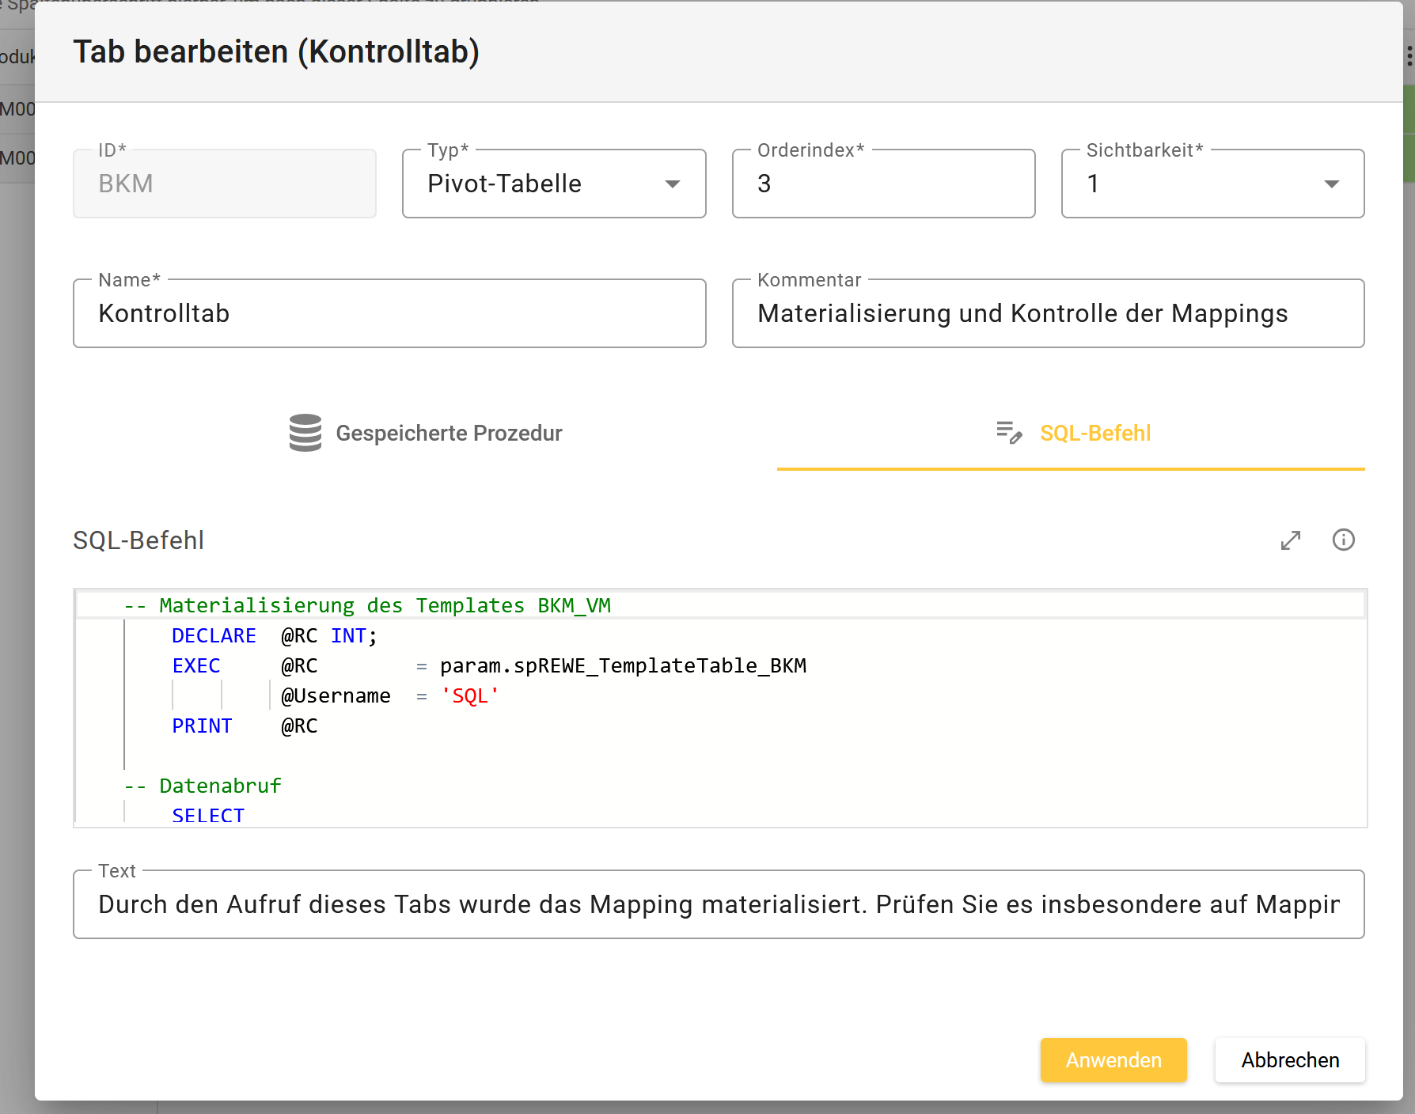Switch to the Gespeicherte Prozedur tab
This screenshot has width=1415, height=1114.
click(448, 434)
